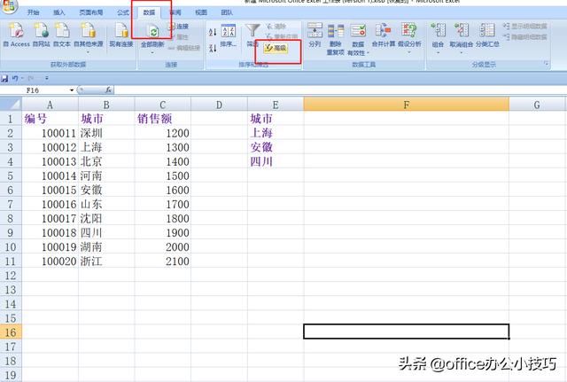Sort descending Z to A
This screenshot has height=382, width=567.
[x=213, y=47]
